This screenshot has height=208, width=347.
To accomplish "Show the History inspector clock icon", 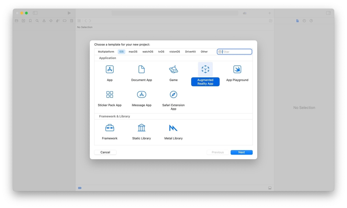I will 304,21.
